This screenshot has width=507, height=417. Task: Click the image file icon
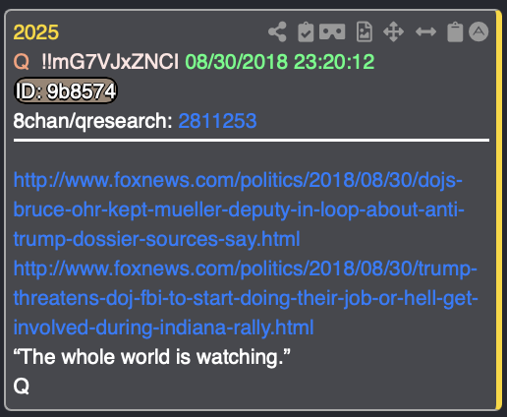(x=365, y=31)
